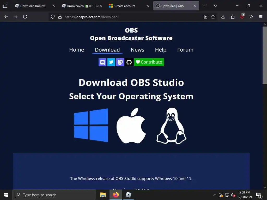Close the Download Roblox tab
The image size is (267, 200).
pos(54,6)
